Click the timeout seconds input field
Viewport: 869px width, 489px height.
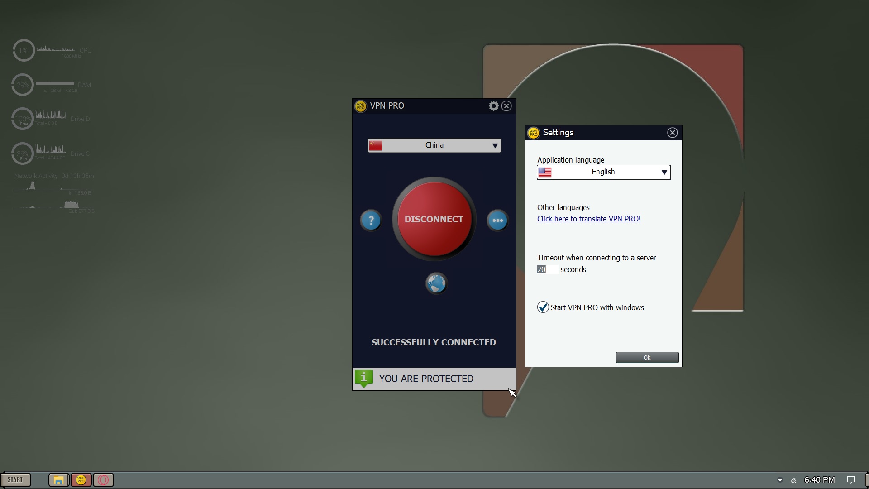pyautogui.click(x=547, y=269)
